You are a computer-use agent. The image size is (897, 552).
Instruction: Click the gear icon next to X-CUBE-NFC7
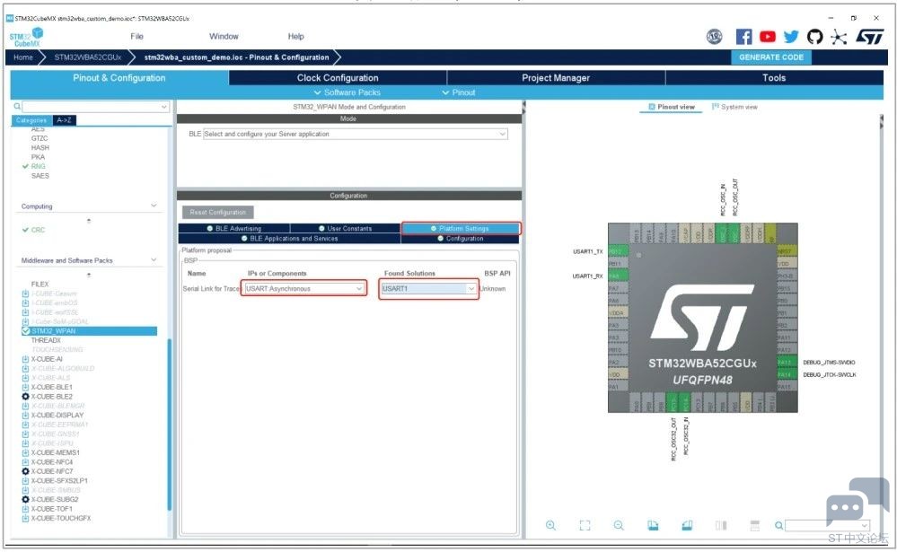[25, 471]
